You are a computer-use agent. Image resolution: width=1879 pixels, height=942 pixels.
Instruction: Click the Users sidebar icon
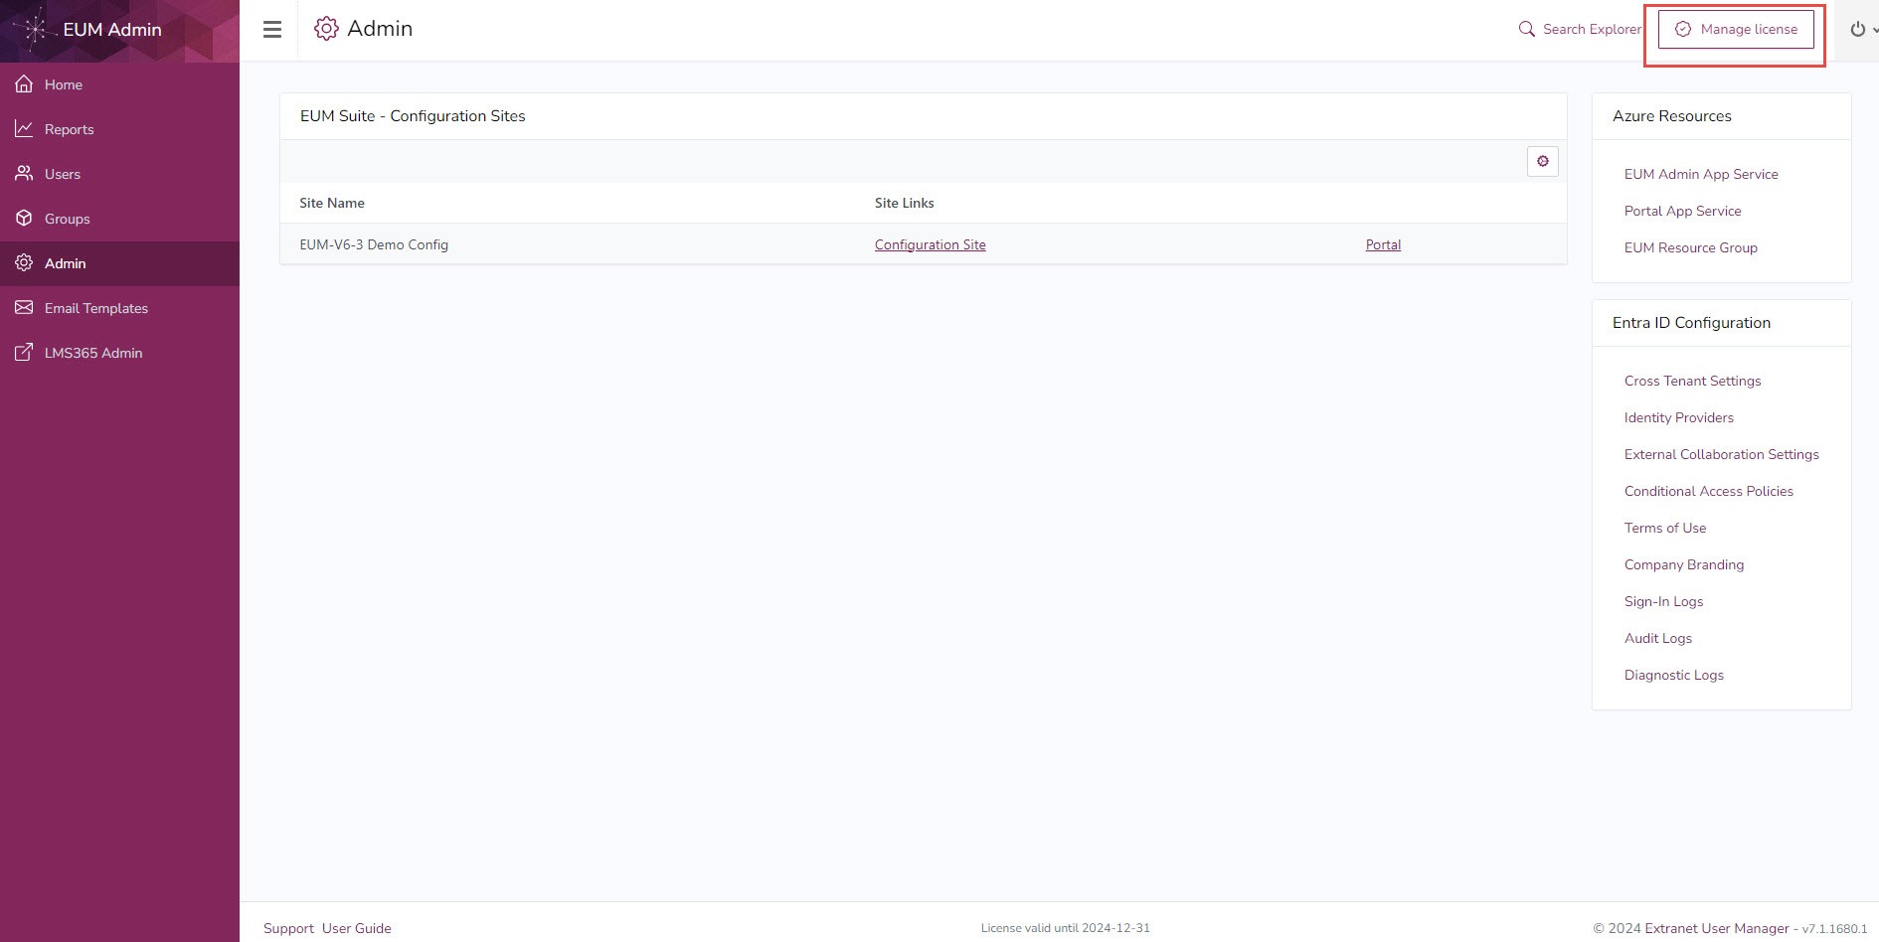(24, 173)
